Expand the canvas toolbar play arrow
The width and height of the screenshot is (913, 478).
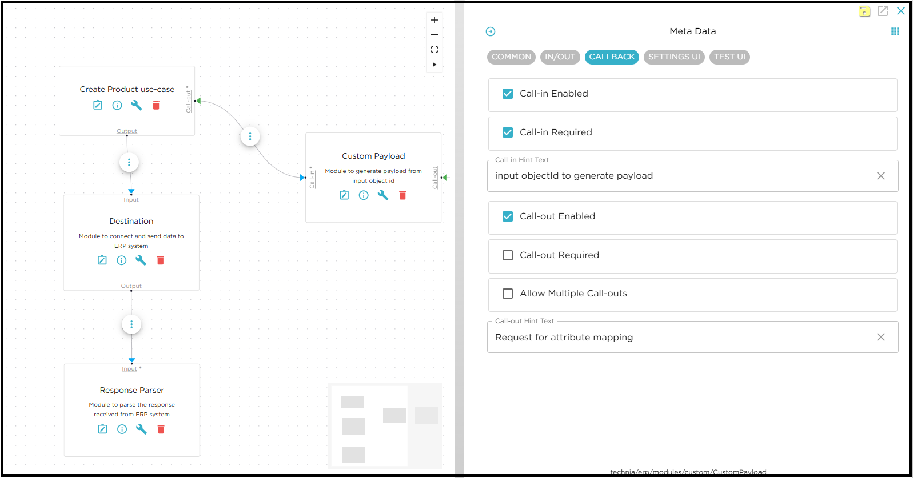[x=434, y=65]
